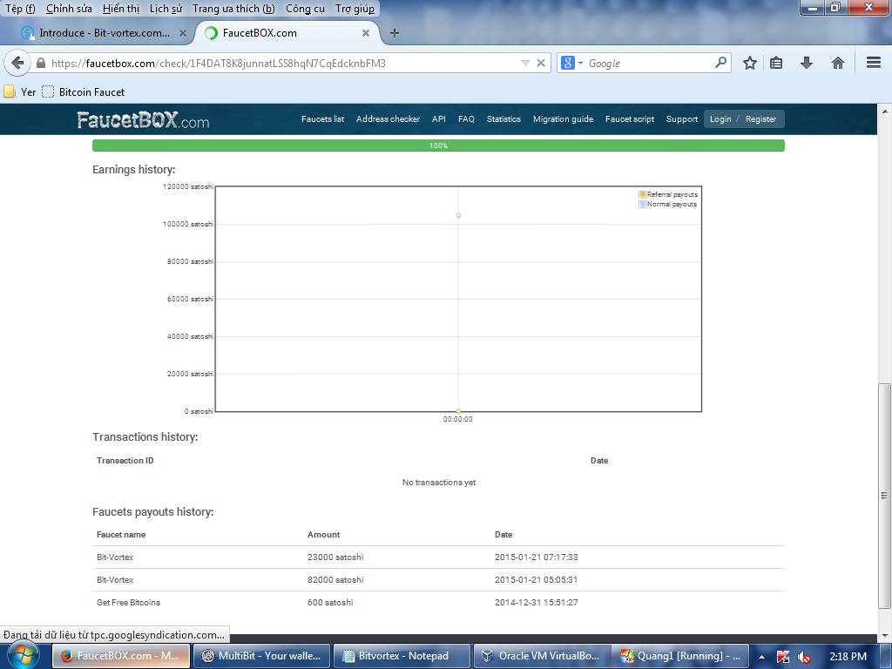Stop loading page with X in address bar

[541, 63]
